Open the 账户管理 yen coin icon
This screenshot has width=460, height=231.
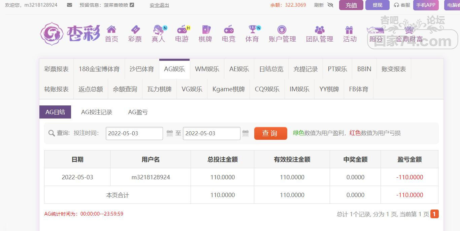[x=282, y=30]
